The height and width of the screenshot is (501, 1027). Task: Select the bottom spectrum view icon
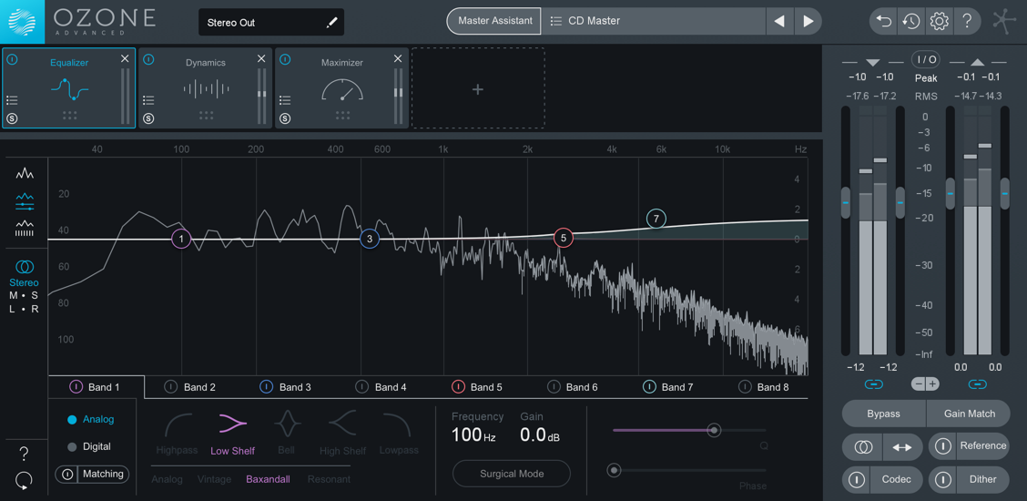[25, 229]
